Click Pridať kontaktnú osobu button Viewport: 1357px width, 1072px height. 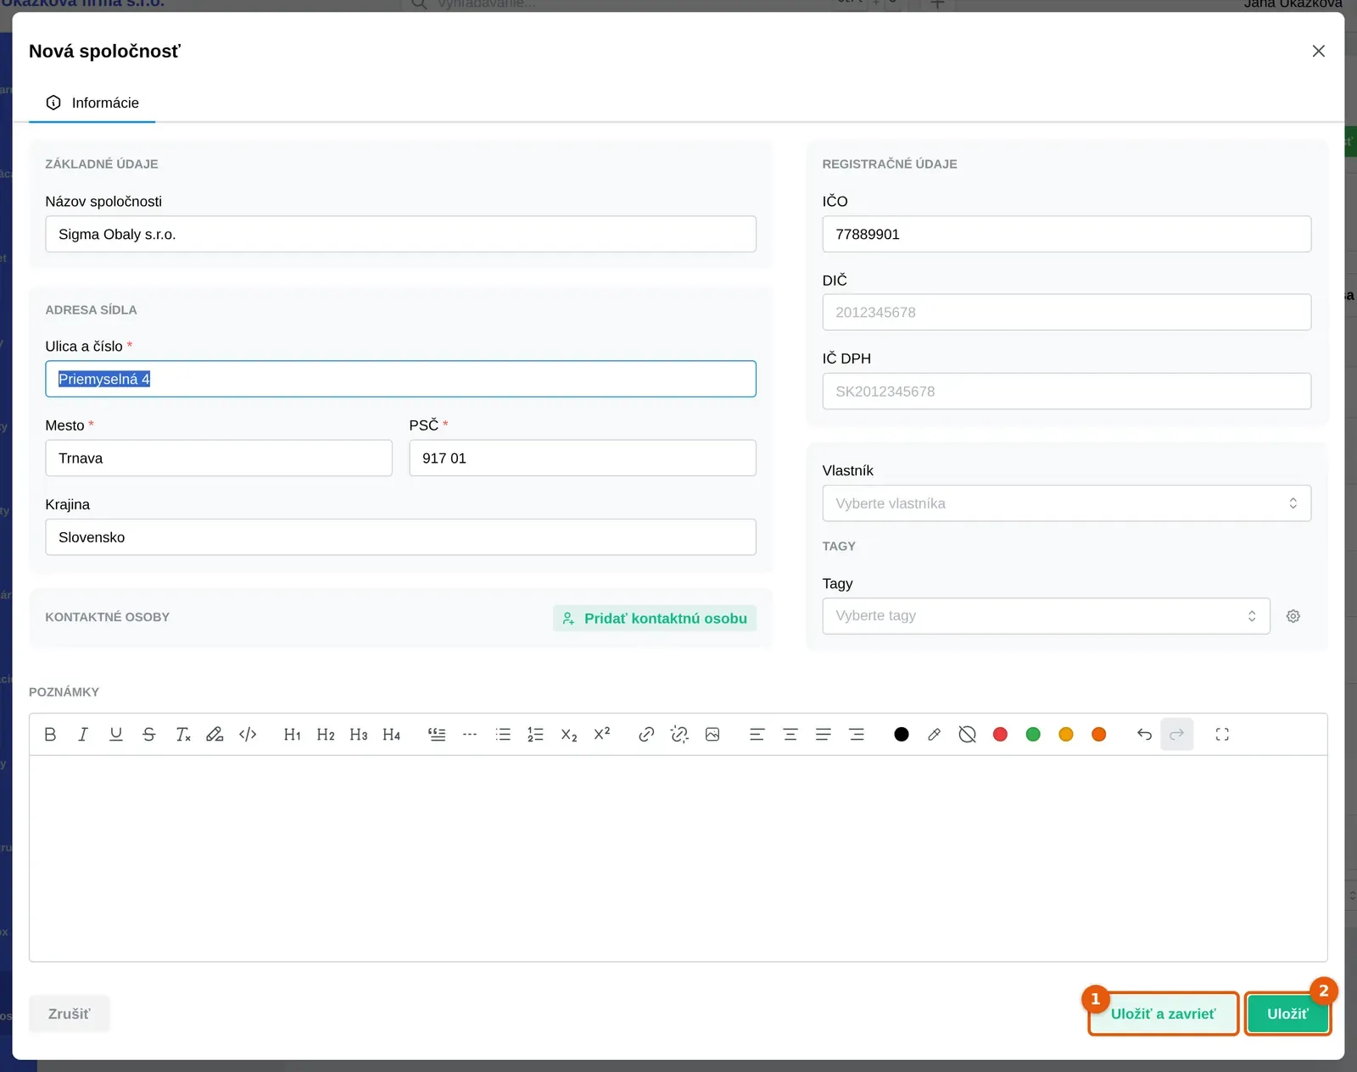pyautogui.click(x=655, y=619)
